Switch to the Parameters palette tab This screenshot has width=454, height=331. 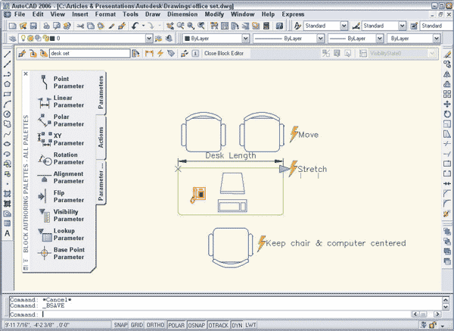point(101,92)
